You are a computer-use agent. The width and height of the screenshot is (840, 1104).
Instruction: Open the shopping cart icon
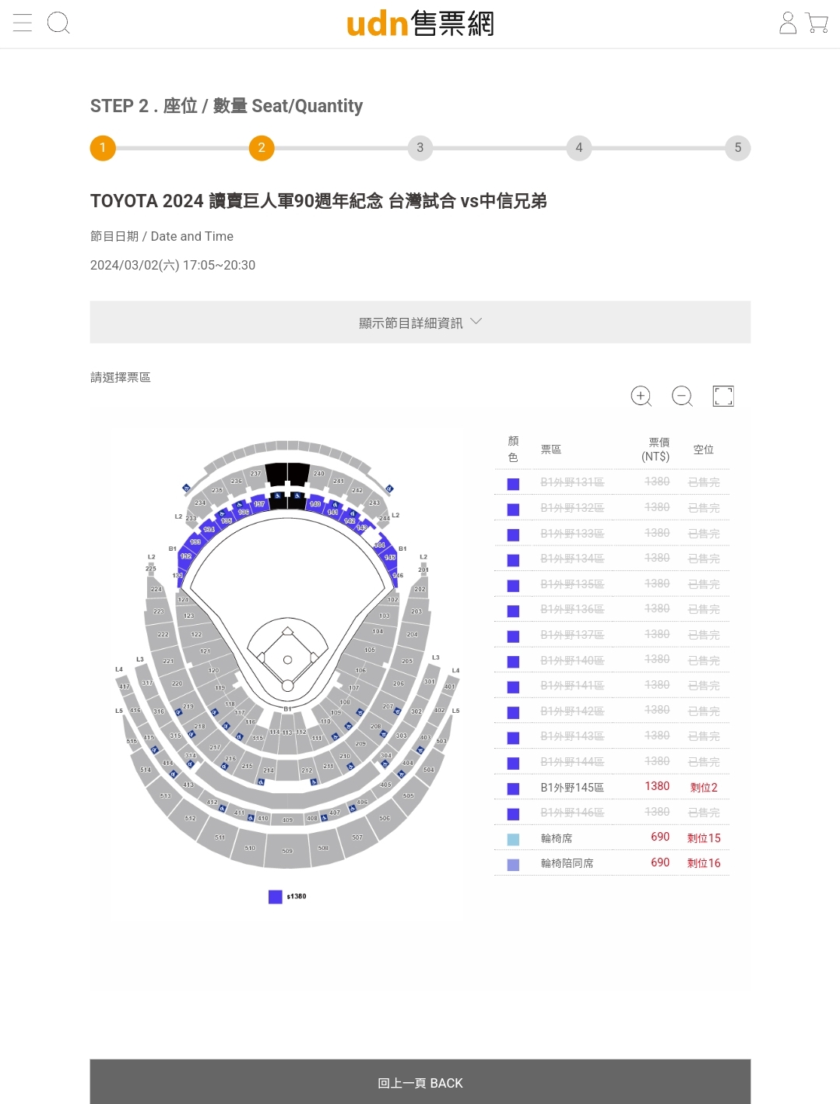coord(817,23)
